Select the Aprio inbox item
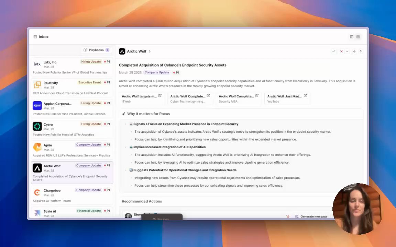The height and width of the screenshot is (247, 396). pos(72,150)
